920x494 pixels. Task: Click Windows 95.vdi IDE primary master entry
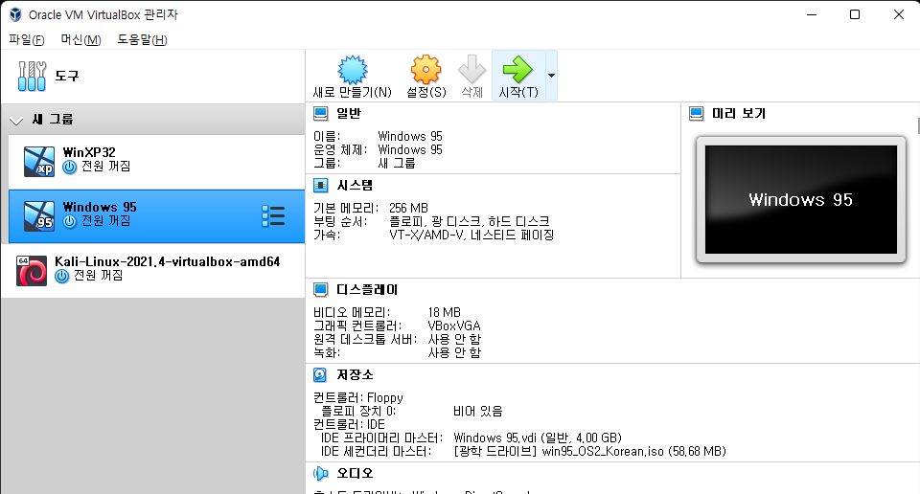click(x=538, y=438)
